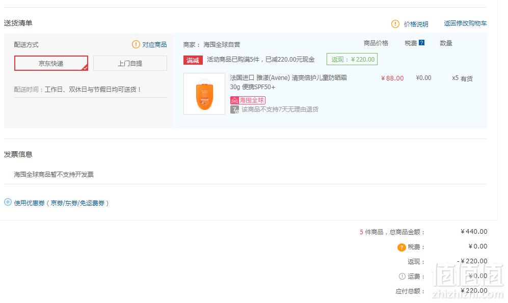Open 价格说明 link
508x303 pixels.
tap(416, 24)
